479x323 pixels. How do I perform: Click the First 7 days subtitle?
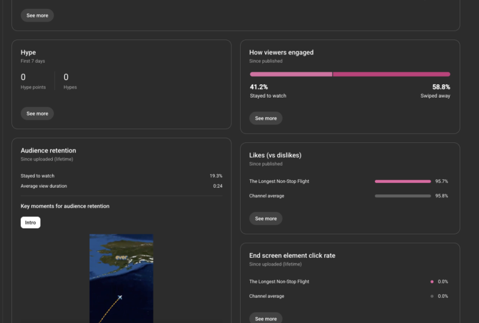pos(33,61)
